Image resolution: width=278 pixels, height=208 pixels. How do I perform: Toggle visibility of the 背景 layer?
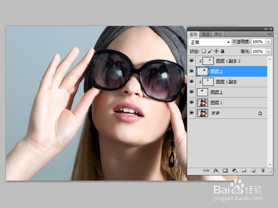click(x=192, y=113)
